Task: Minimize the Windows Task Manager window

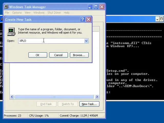Action: (x=90, y=7)
